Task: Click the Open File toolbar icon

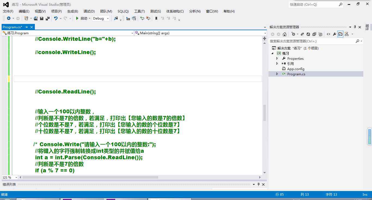Action: (36, 18)
